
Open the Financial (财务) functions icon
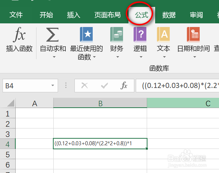point(117,34)
